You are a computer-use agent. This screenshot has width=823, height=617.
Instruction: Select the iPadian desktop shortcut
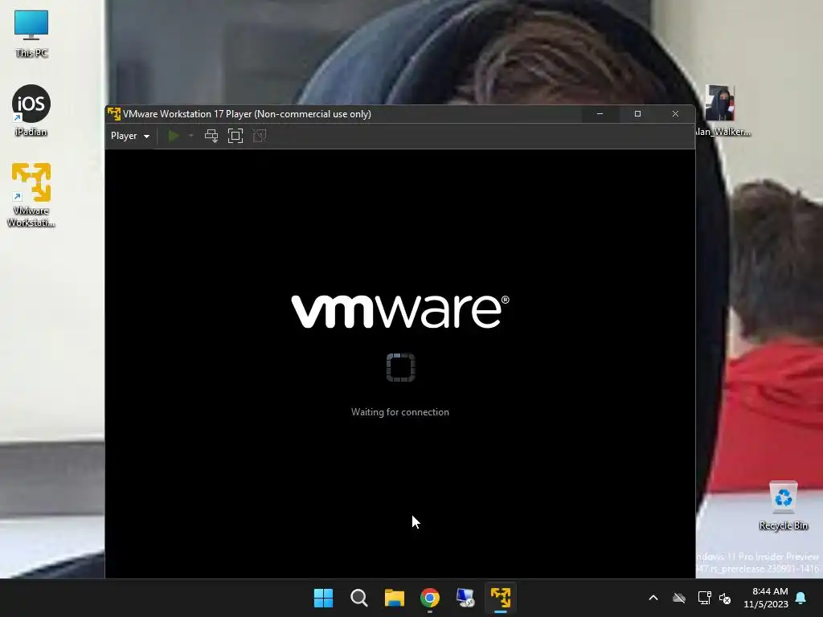[x=31, y=111]
